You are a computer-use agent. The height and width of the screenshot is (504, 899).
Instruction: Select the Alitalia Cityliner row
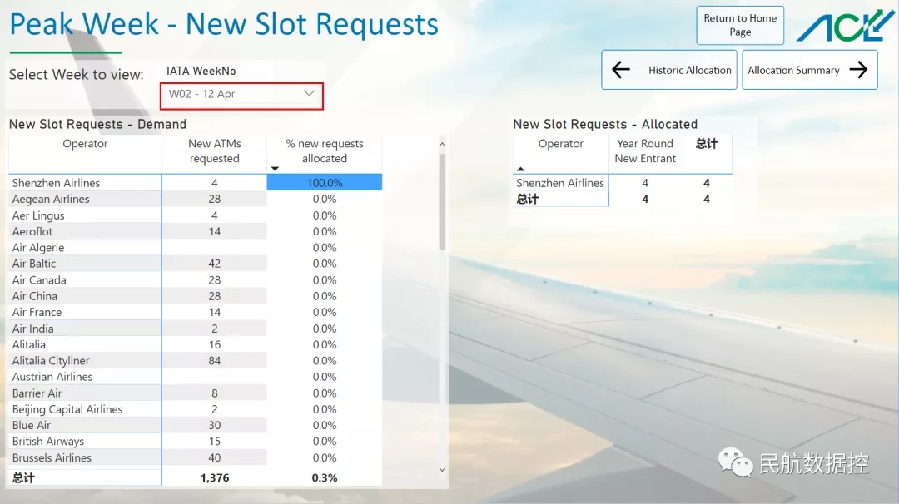pyautogui.click(x=196, y=361)
